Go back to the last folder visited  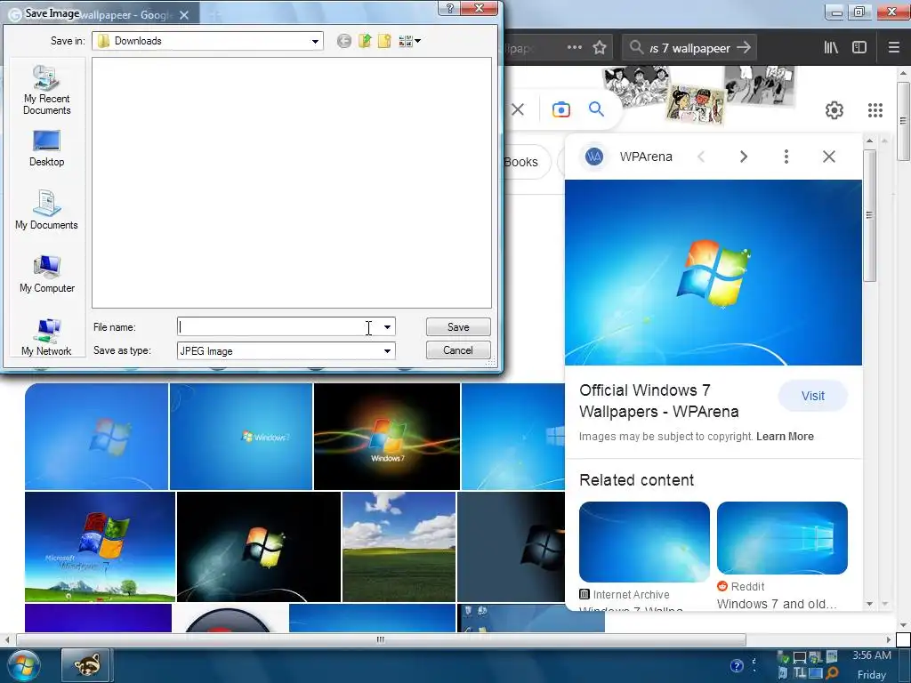click(x=344, y=41)
